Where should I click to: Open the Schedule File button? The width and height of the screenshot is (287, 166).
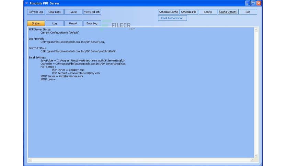[189, 12]
